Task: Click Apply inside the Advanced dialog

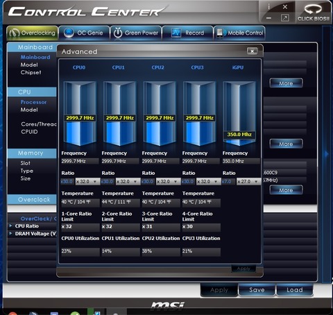Action: coord(244,269)
